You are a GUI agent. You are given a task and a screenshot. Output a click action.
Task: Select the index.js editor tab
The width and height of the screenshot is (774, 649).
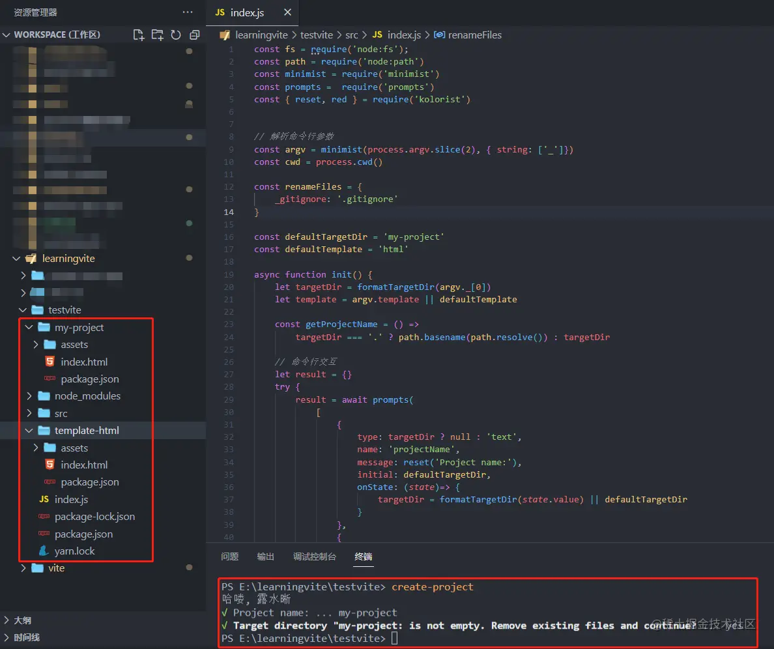(x=252, y=12)
